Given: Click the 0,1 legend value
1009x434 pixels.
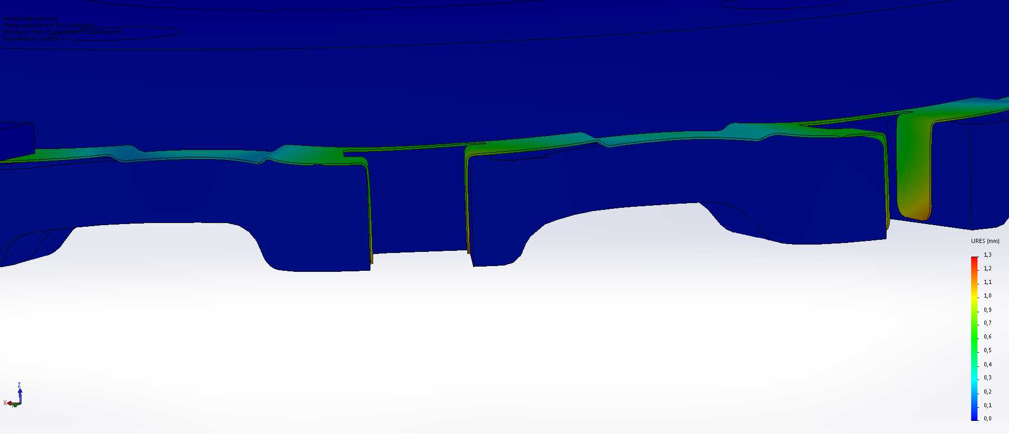Looking at the screenshot, I should click(987, 406).
